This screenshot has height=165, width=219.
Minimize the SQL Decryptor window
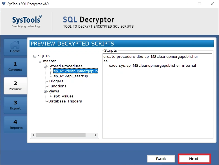[x=187, y=4]
